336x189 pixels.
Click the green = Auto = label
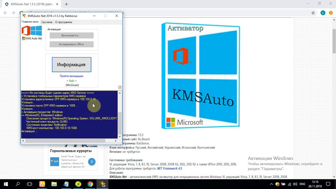71,81
